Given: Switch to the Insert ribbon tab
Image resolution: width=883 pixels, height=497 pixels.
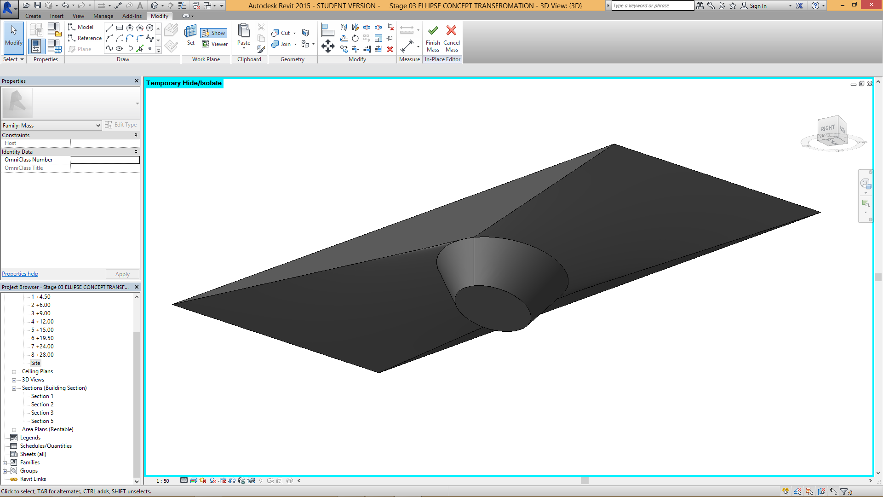Looking at the screenshot, I should [57, 16].
